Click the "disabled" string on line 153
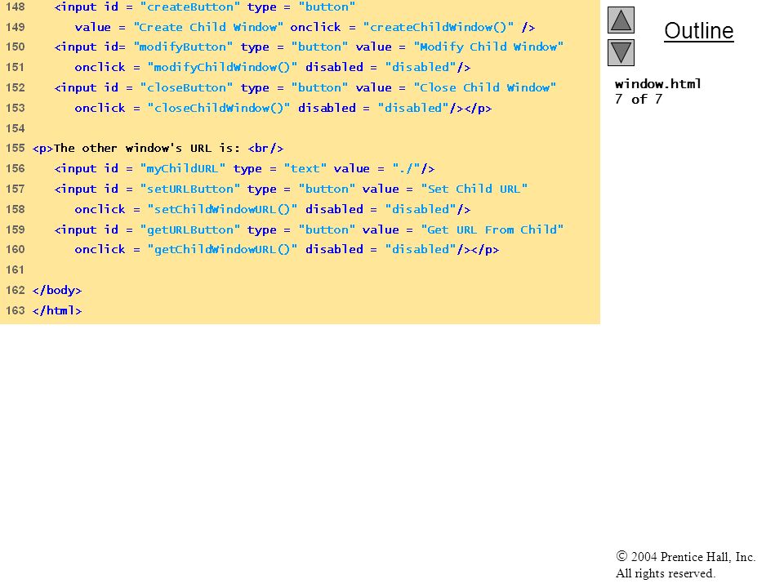The image size is (784, 588). coord(413,108)
